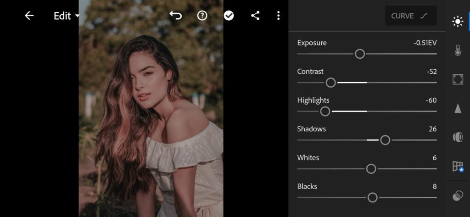The width and height of the screenshot is (470, 217).
Task: Open the Effects vignette panel icon
Action: pos(458,79)
